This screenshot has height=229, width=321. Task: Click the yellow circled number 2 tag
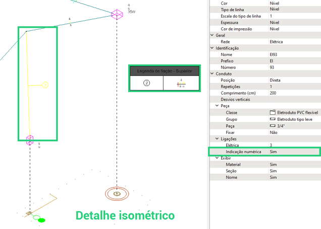click(x=45, y=85)
